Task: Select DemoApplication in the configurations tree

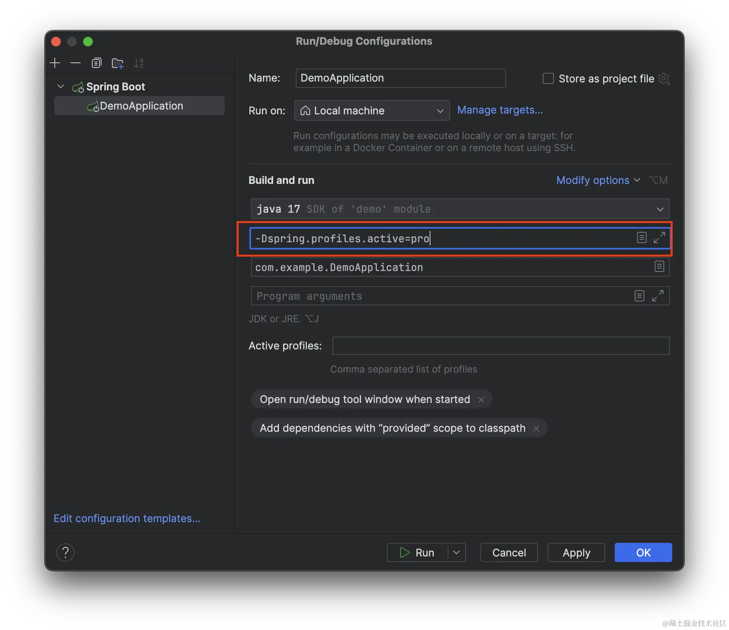Action: pos(139,106)
